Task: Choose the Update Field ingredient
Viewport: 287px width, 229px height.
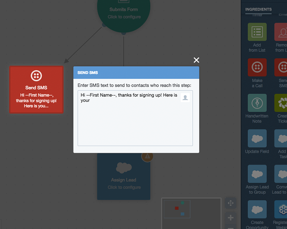Action: point(257,138)
